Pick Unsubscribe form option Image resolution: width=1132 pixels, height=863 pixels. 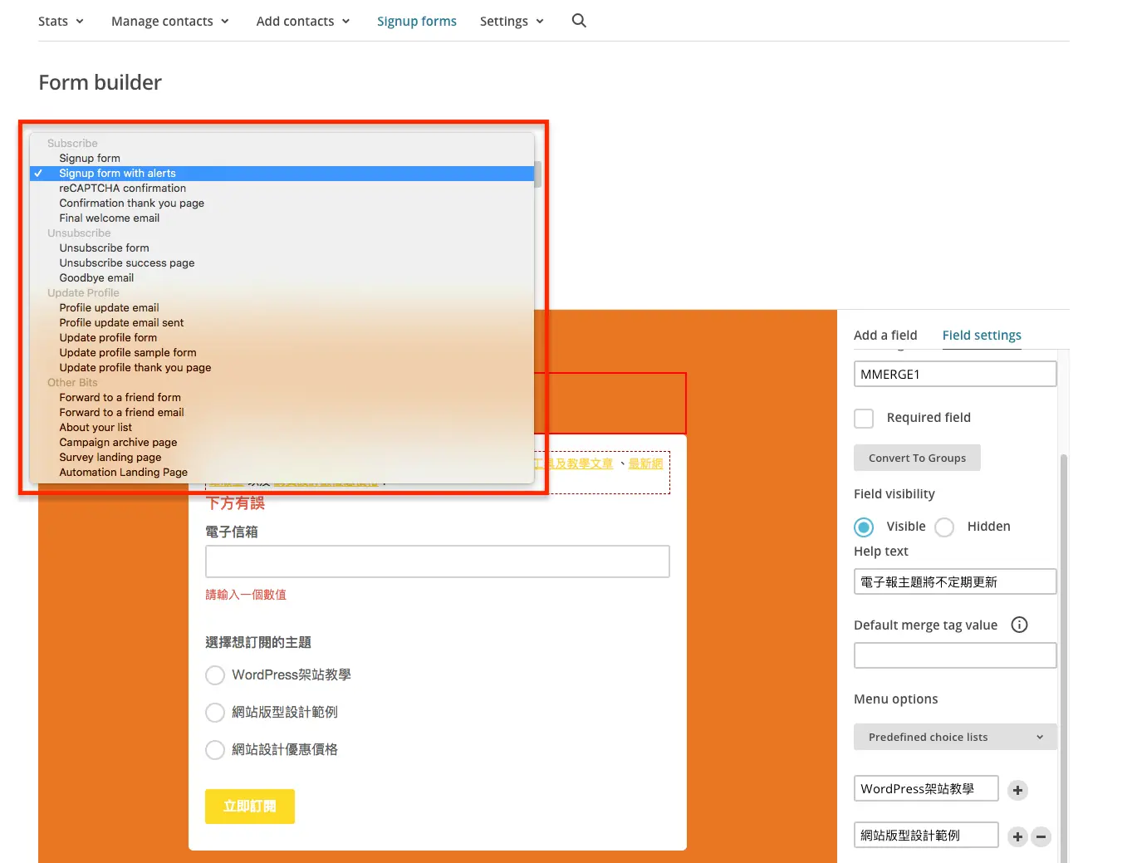pos(282,248)
